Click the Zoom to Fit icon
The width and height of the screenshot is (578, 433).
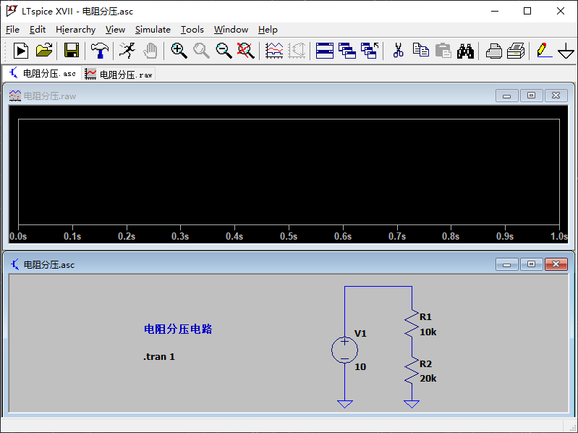point(246,51)
